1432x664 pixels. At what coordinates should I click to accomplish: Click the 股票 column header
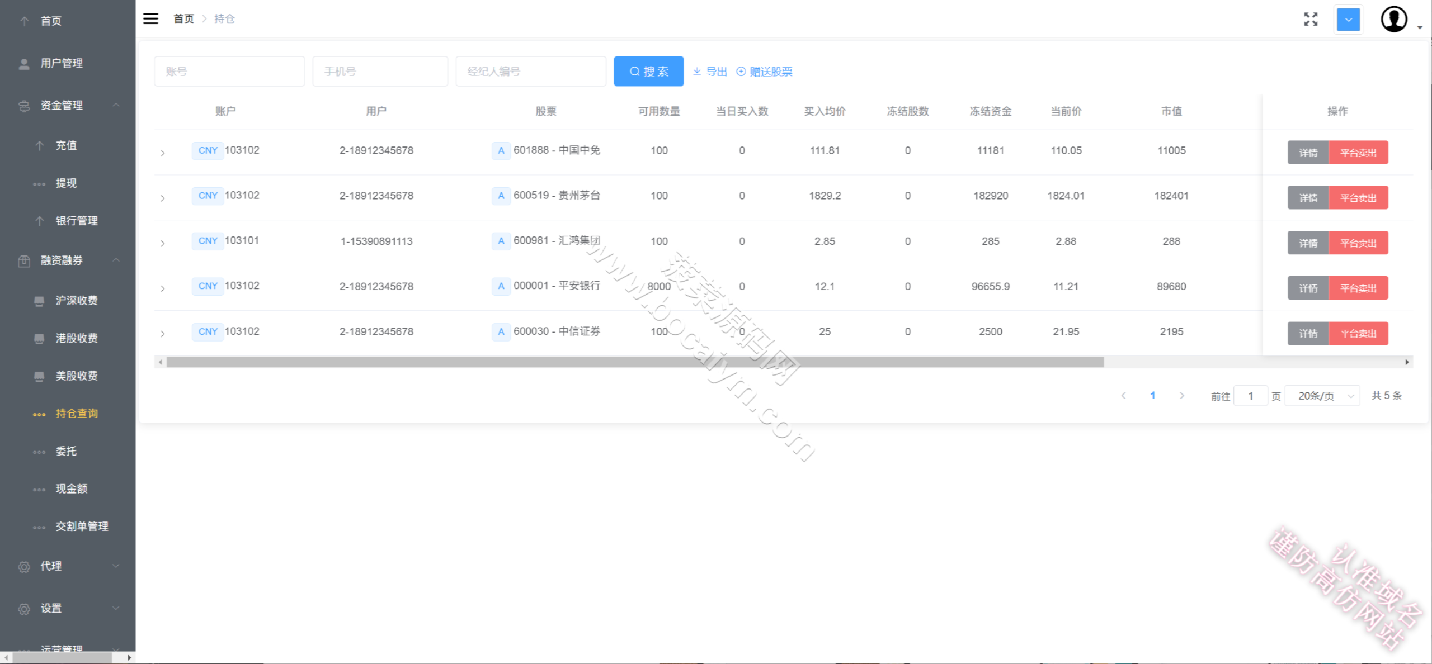click(x=545, y=111)
